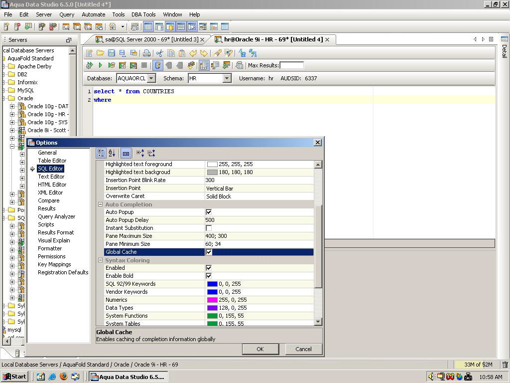Toggle the Global Cache checkbox

click(x=209, y=252)
